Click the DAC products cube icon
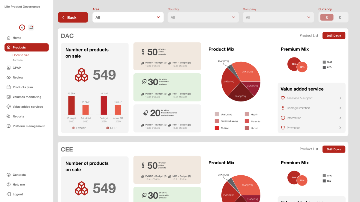This screenshot has width=360, height=202. [x=82, y=75]
